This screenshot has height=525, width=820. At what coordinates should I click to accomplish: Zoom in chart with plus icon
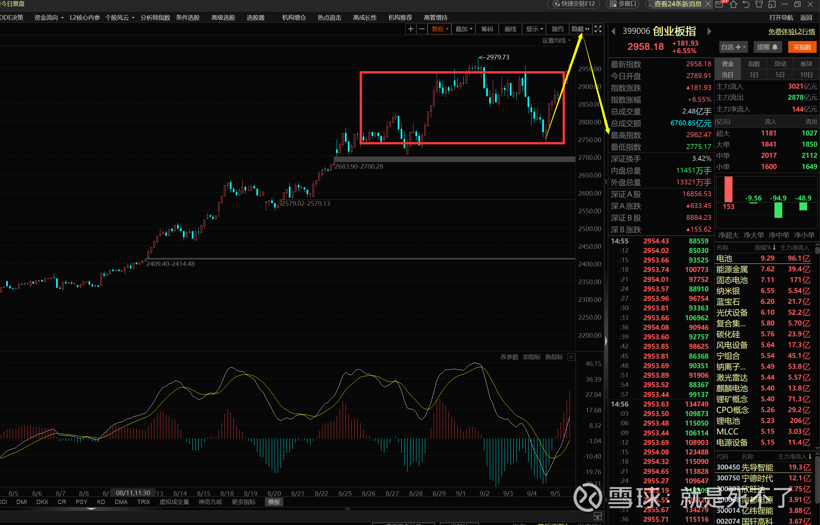coord(410,29)
